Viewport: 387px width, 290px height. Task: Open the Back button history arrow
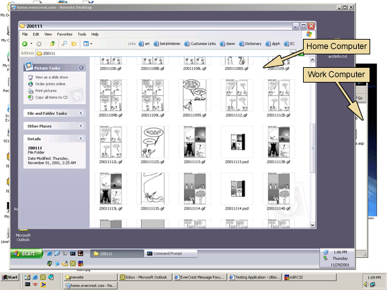click(32, 44)
